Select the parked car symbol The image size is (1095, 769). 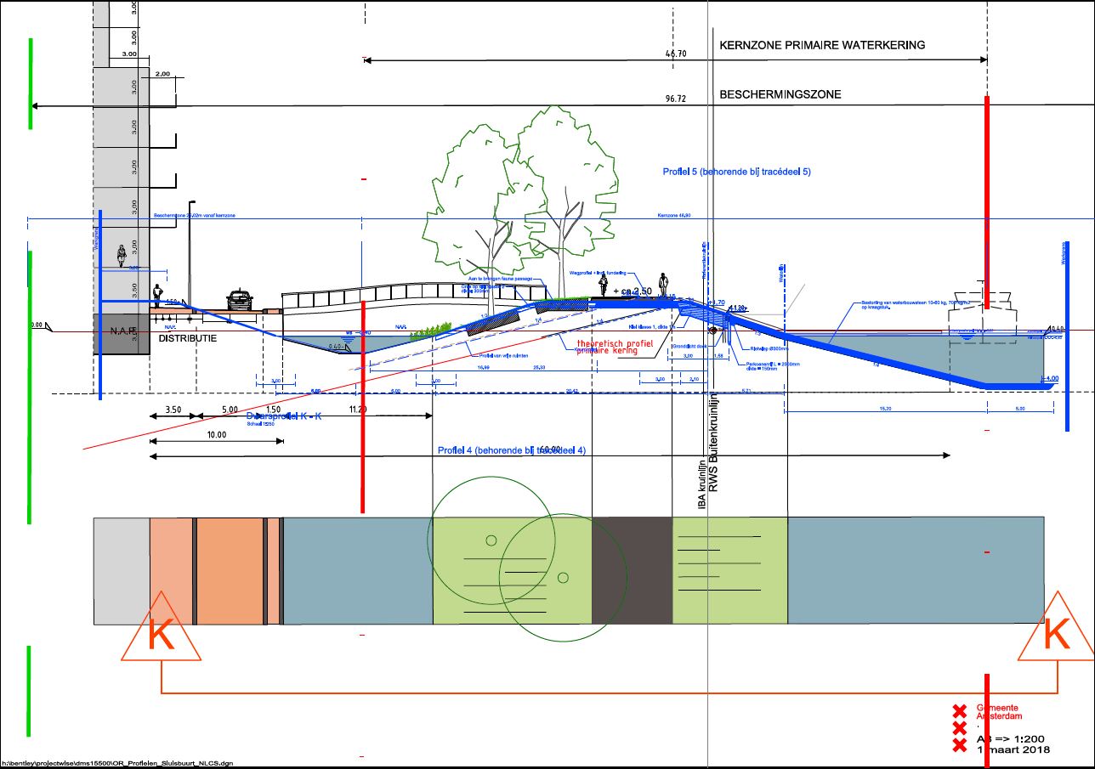[x=240, y=301]
